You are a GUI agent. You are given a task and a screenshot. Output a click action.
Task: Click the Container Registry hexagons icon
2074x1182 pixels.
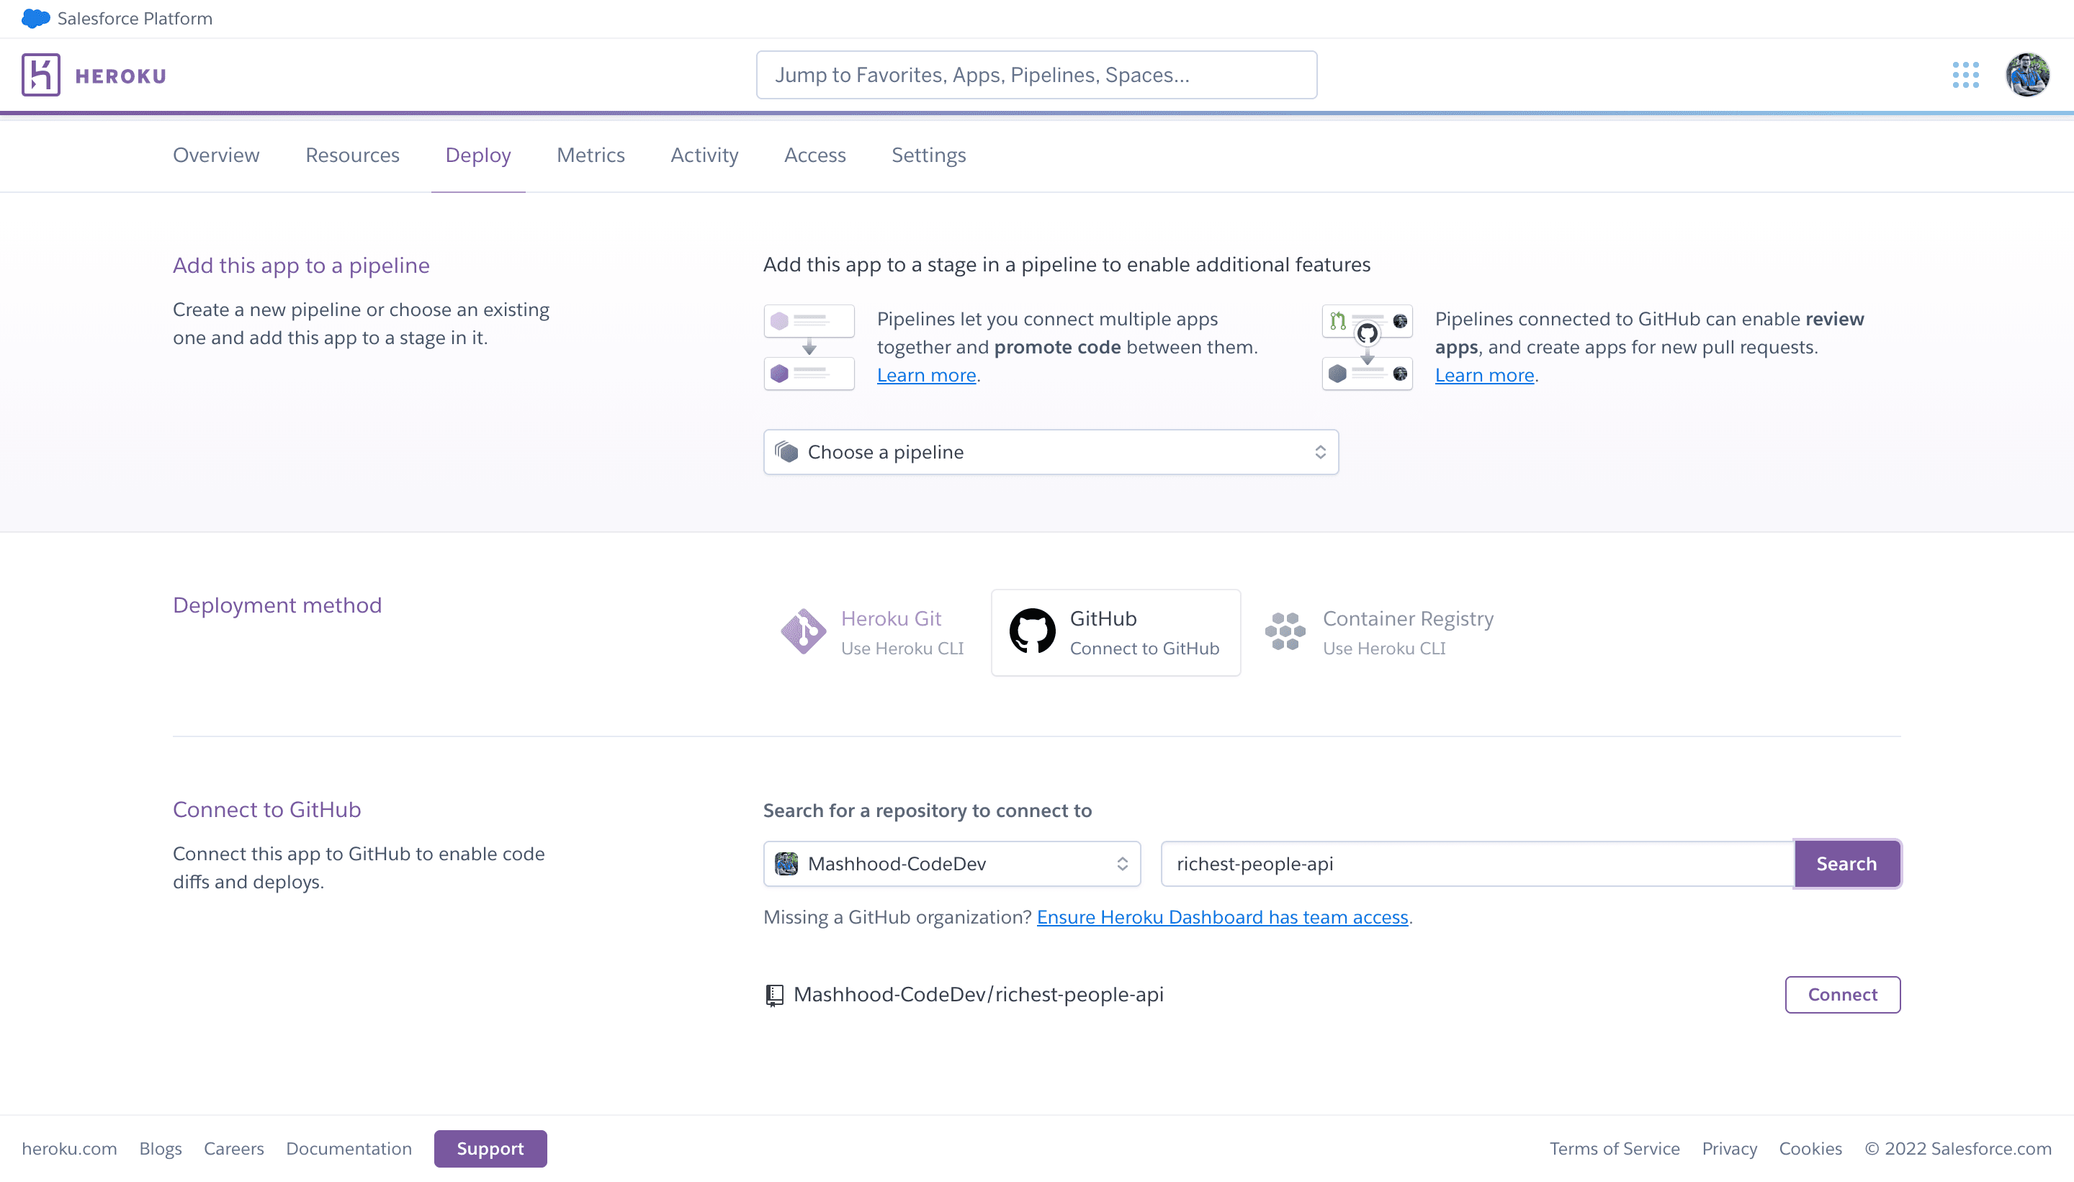(x=1285, y=631)
